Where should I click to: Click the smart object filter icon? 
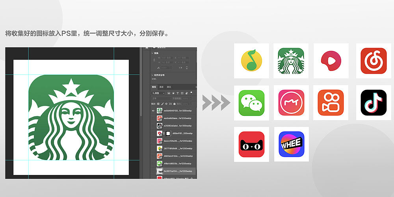(186, 93)
